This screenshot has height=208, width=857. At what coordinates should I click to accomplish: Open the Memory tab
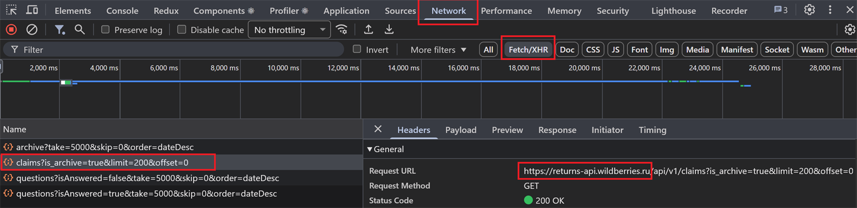tap(564, 11)
